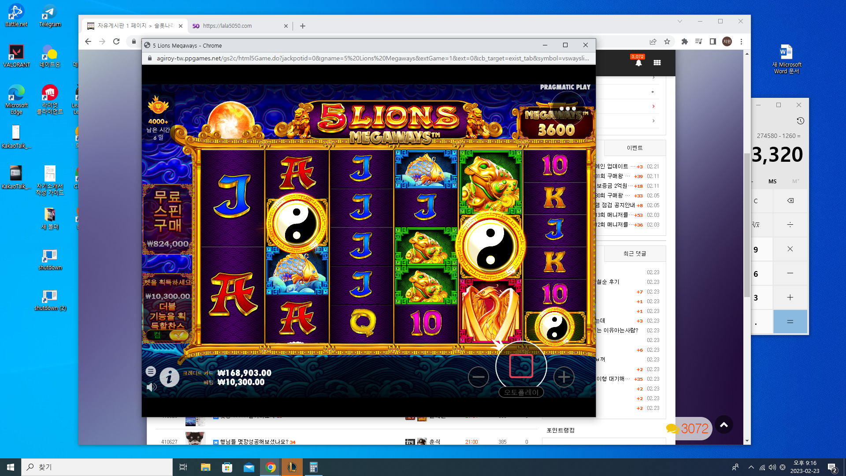Image resolution: width=846 pixels, height=476 pixels.
Task: Open the 오토플레이 autoplay settings
Action: [x=521, y=392]
